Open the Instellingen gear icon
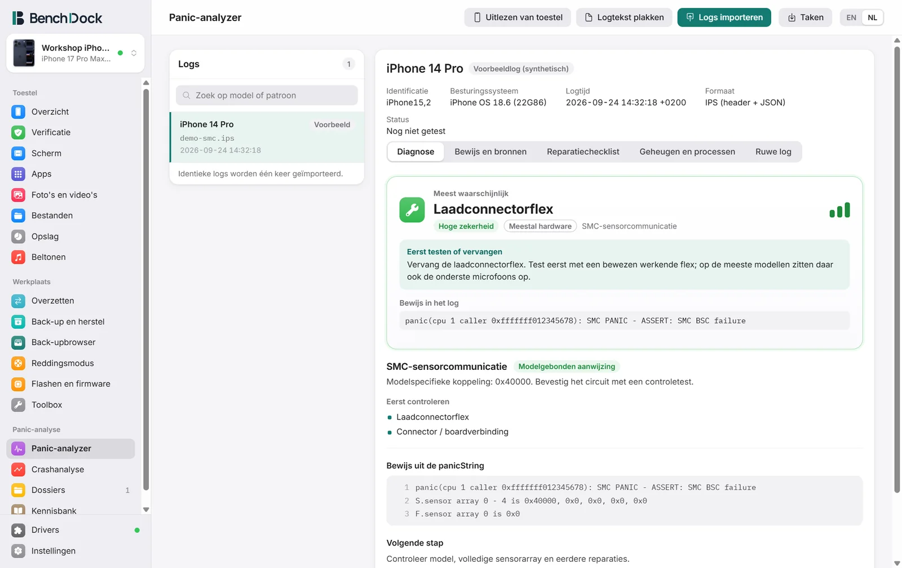This screenshot has height=568, width=902. click(18, 551)
